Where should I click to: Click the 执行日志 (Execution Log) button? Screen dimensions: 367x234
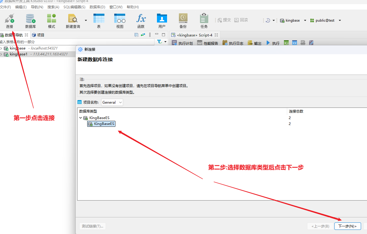click(x=233, y=43)
